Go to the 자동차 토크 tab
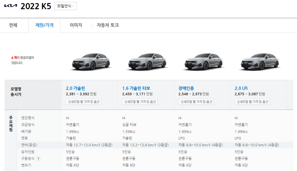The width and height of the screenshot is (297, 171). click(108, 25)
